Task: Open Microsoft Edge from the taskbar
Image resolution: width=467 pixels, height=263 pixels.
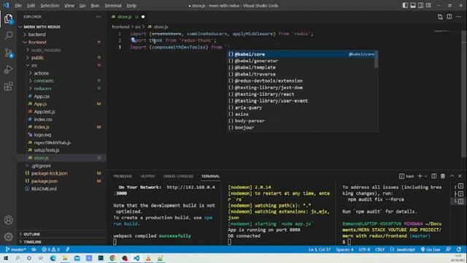Action: 53,258
